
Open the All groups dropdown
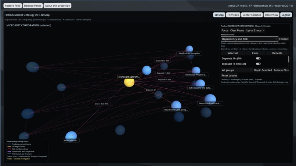pyautogui.click(x=237, y=70)
